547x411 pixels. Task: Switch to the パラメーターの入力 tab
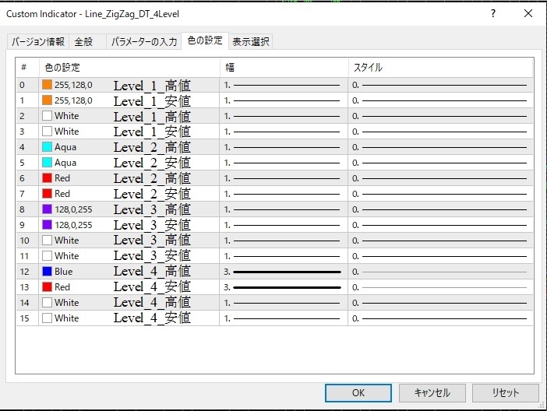[143, 42]
